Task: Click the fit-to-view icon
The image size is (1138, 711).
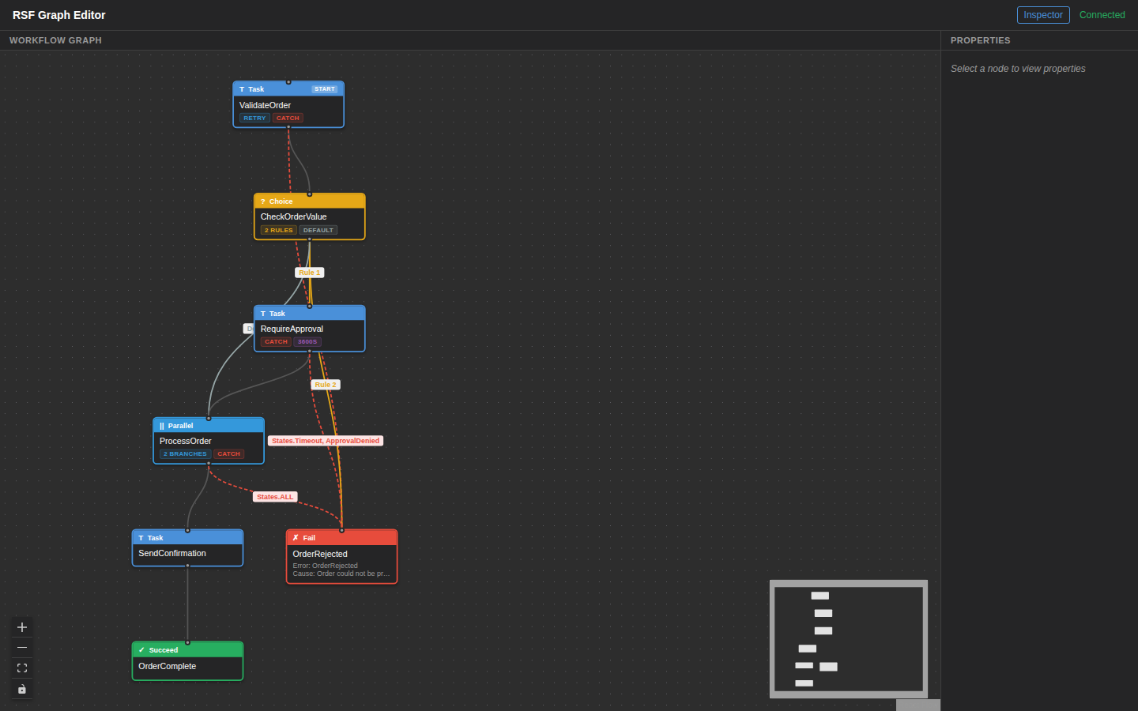Action: click(21, 668)
